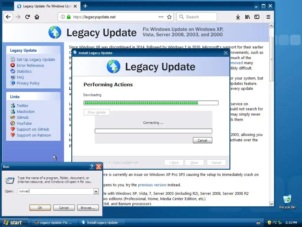Viewport: 302px width, 227px height.
Task: Open page actions three-dot menu
Action: point(161,17)
